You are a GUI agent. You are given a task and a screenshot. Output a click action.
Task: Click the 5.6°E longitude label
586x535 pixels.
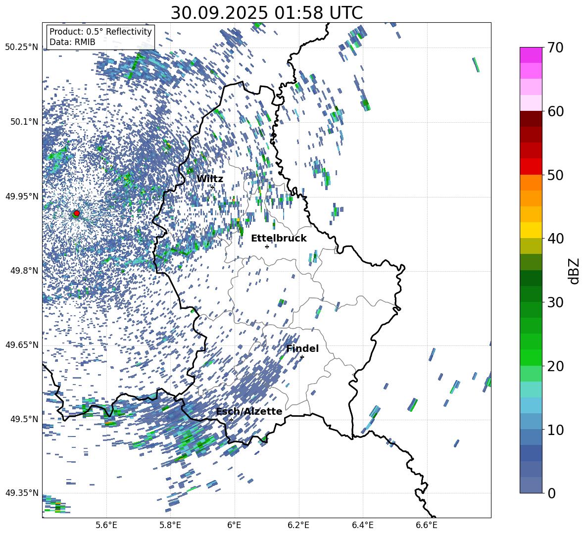click(106, 525)
